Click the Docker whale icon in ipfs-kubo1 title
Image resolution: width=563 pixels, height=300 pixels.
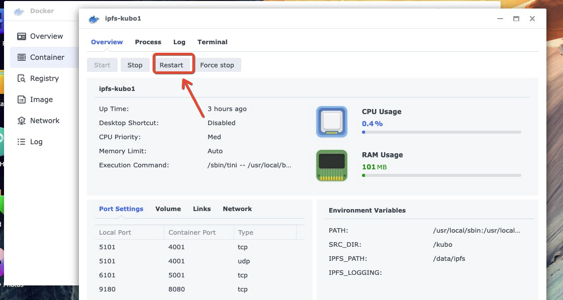(94, 19)
